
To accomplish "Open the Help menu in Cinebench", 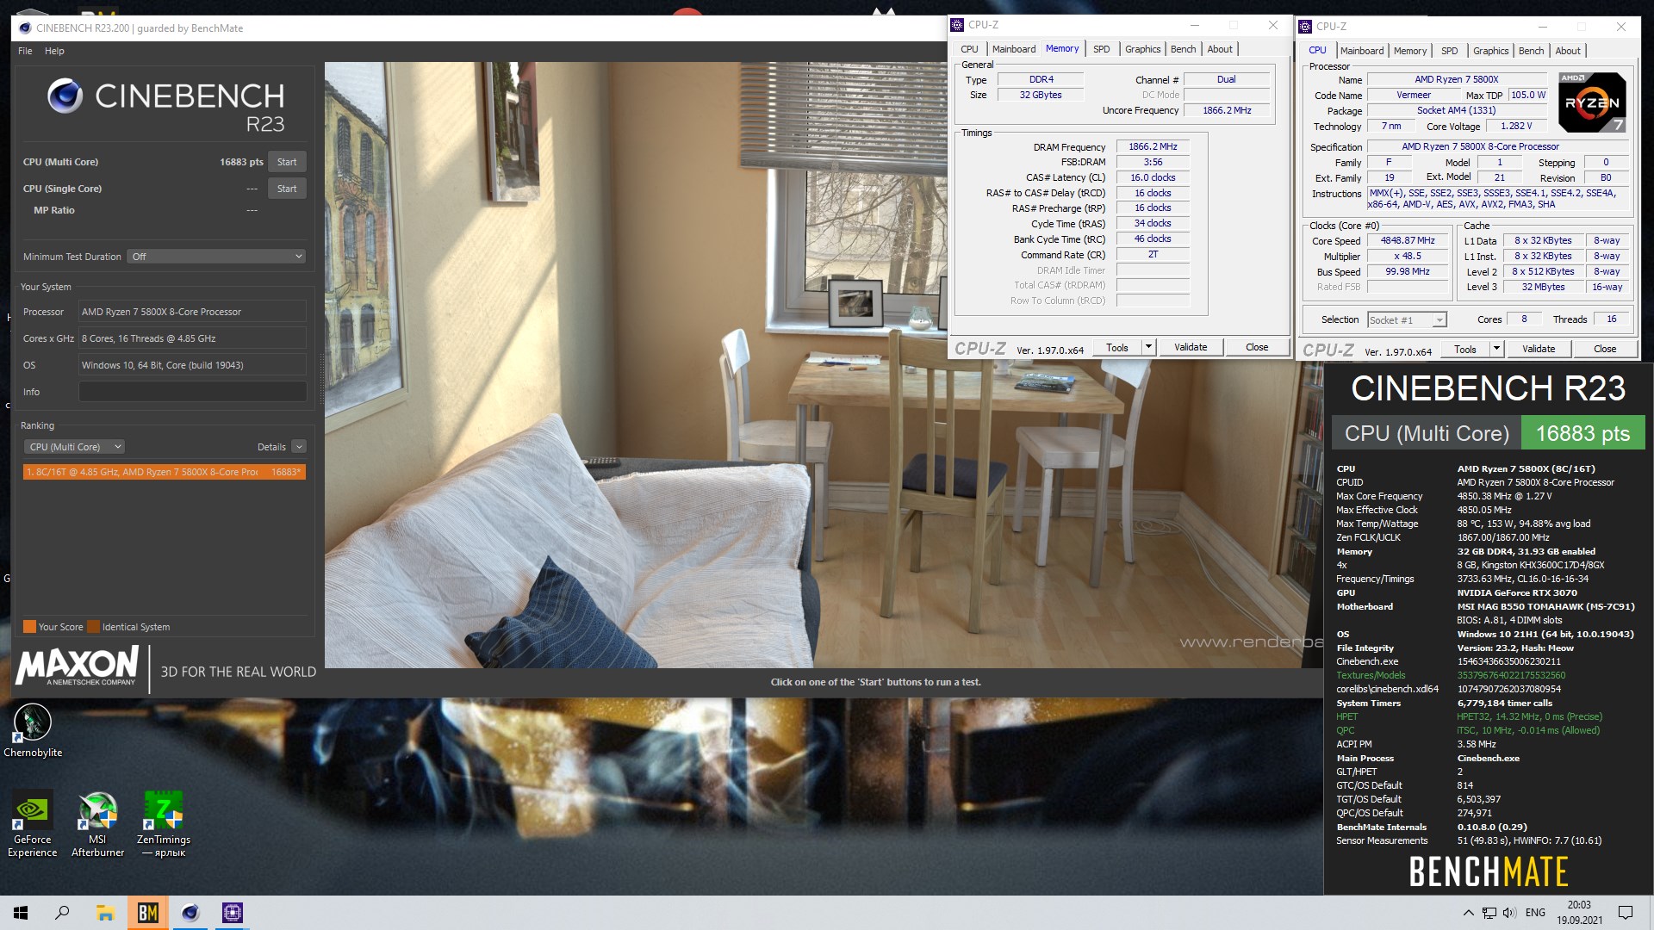I will point(54,51).
